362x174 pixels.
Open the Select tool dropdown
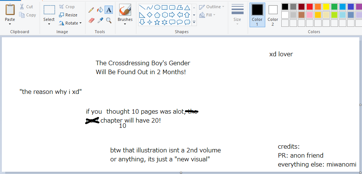point(49,24)
